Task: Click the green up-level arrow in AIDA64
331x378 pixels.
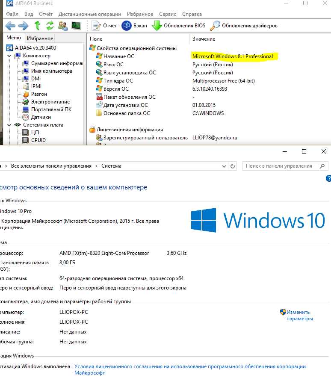Action: (x=37, y=25)
